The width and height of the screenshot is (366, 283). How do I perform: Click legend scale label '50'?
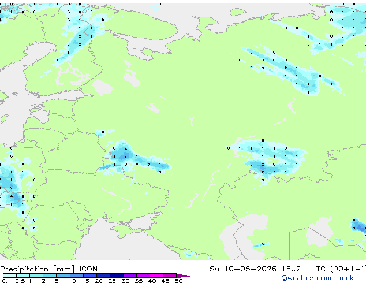(178, 281)
